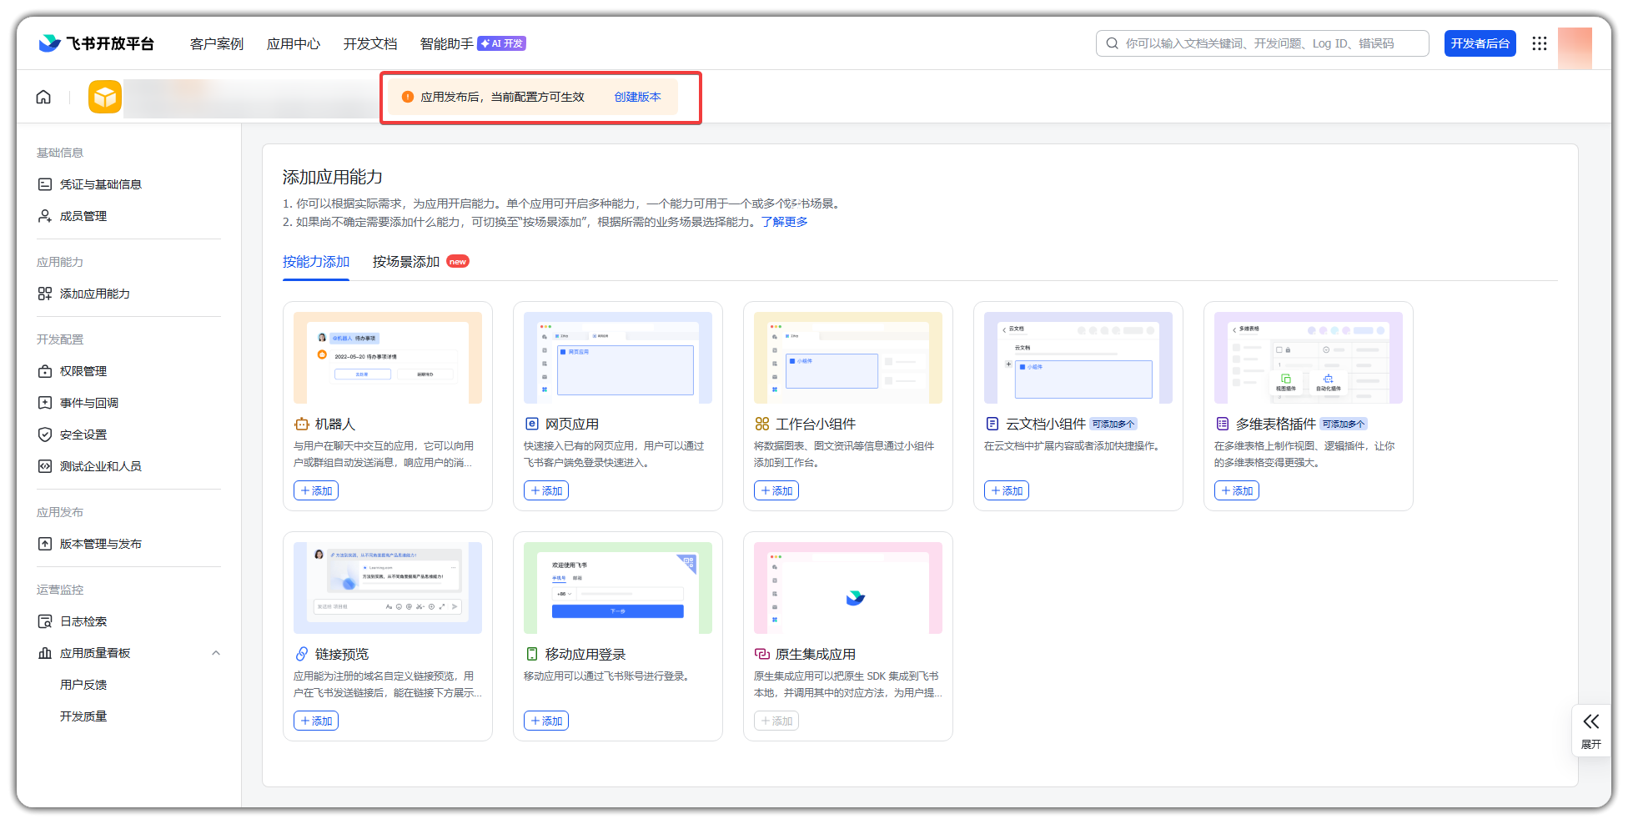The image size is (1628, 824).
Task: Click the user avatar in top right
Action: [1574, 46]
